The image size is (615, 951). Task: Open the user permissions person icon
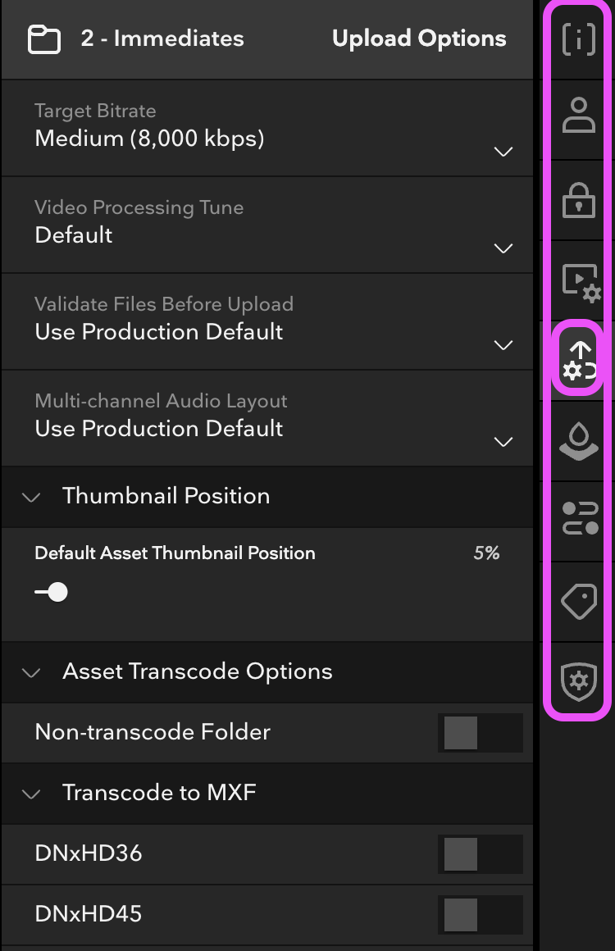(x=579, y=116)
